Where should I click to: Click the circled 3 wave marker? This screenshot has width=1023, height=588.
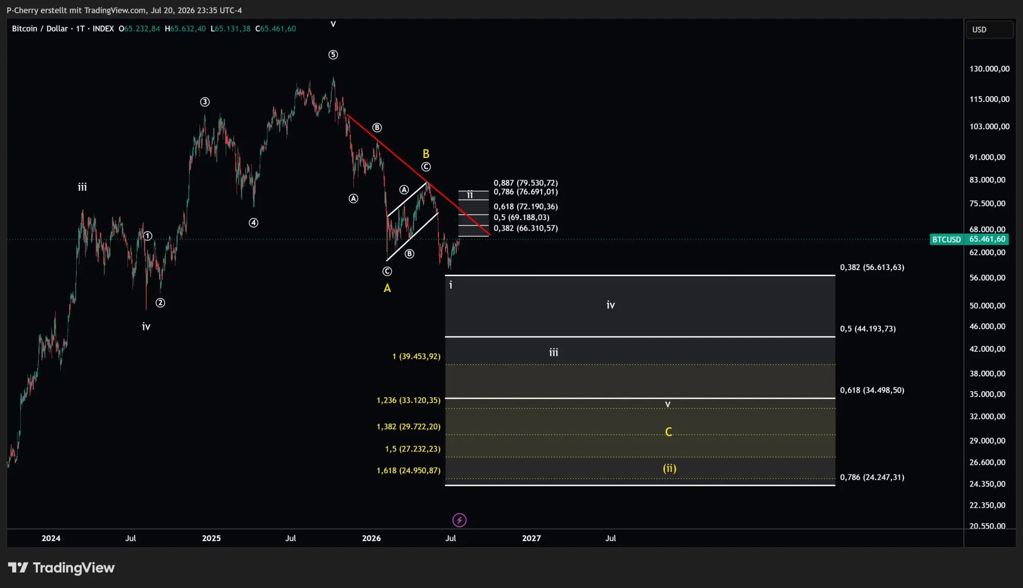click(x=205, y=102)
